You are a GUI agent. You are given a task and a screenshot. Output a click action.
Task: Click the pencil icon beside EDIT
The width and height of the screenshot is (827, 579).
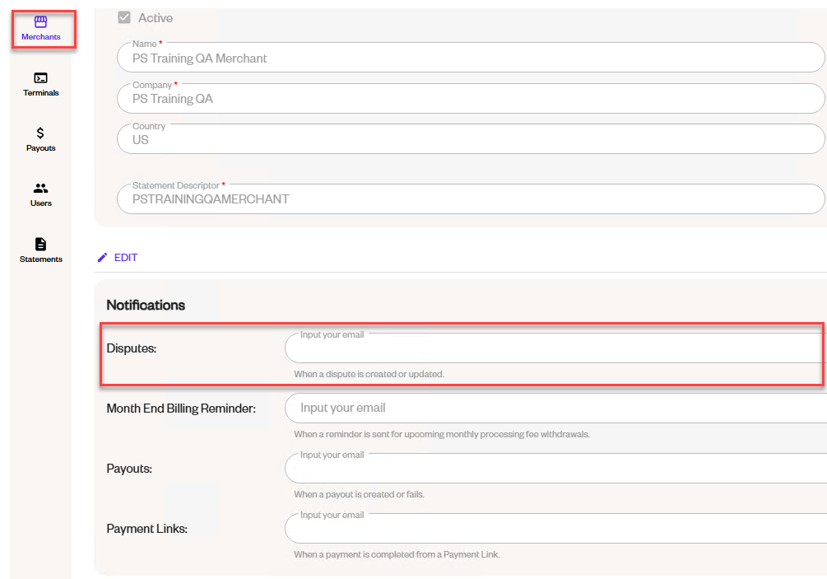tap(102, 258)
